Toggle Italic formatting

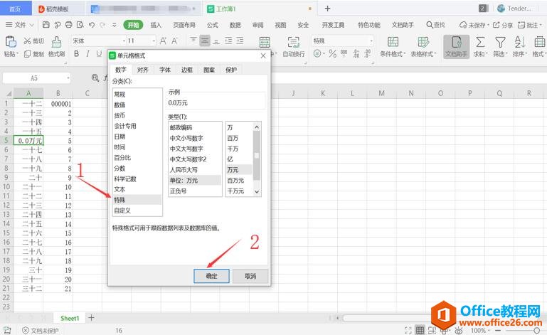87,54
